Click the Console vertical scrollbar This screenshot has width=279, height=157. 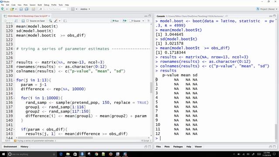pyautogui.click(x=276, y=132)
